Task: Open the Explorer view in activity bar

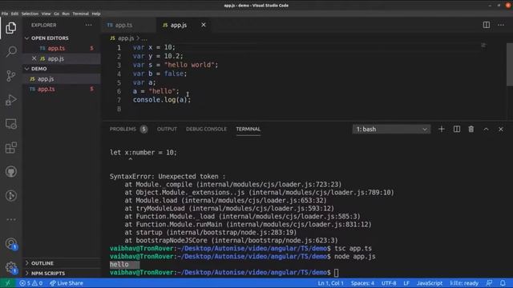Action: tap(10, 28)
